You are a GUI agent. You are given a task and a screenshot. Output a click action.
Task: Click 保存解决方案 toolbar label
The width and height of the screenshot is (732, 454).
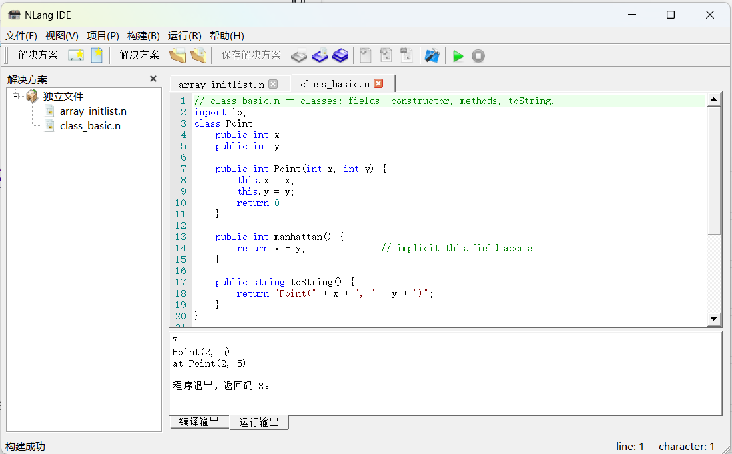pos(251,55)
